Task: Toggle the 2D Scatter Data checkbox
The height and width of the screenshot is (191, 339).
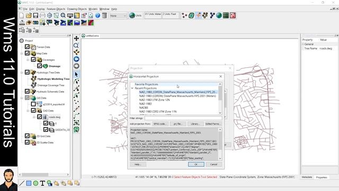Action: (27, 142)
